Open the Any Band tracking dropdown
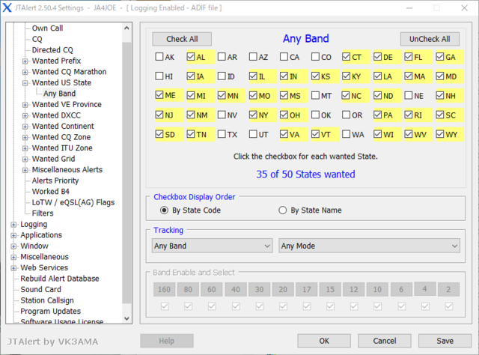Viewport: 479px width, 355px height. [213, 246]
